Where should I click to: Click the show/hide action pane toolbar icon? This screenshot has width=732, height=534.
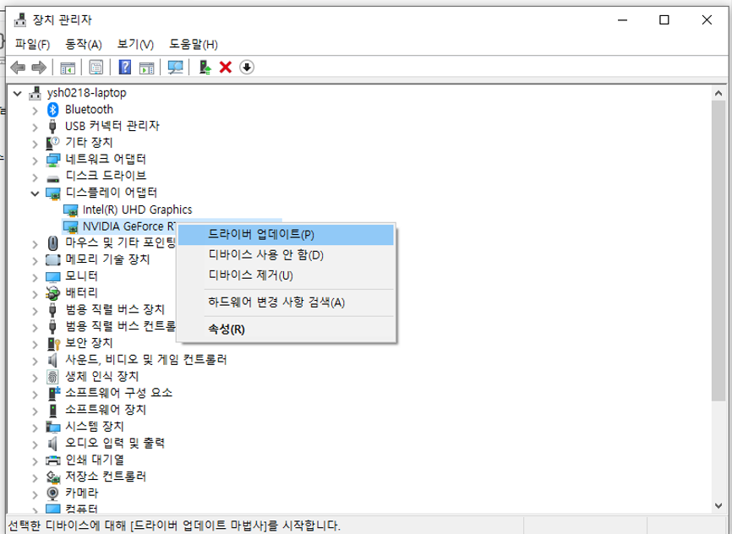[146, 68]
